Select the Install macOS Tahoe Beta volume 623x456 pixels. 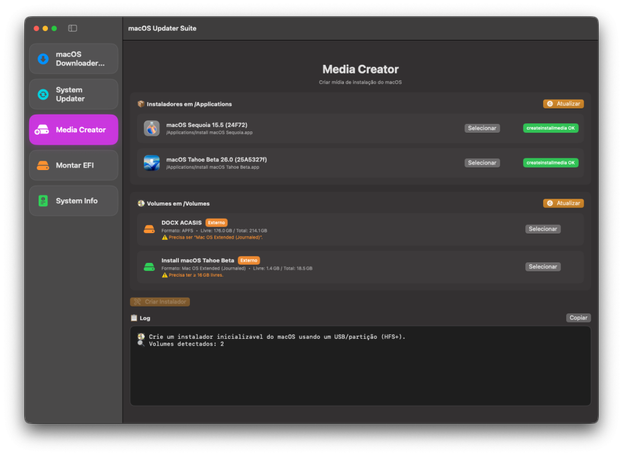tap(543, 267)
